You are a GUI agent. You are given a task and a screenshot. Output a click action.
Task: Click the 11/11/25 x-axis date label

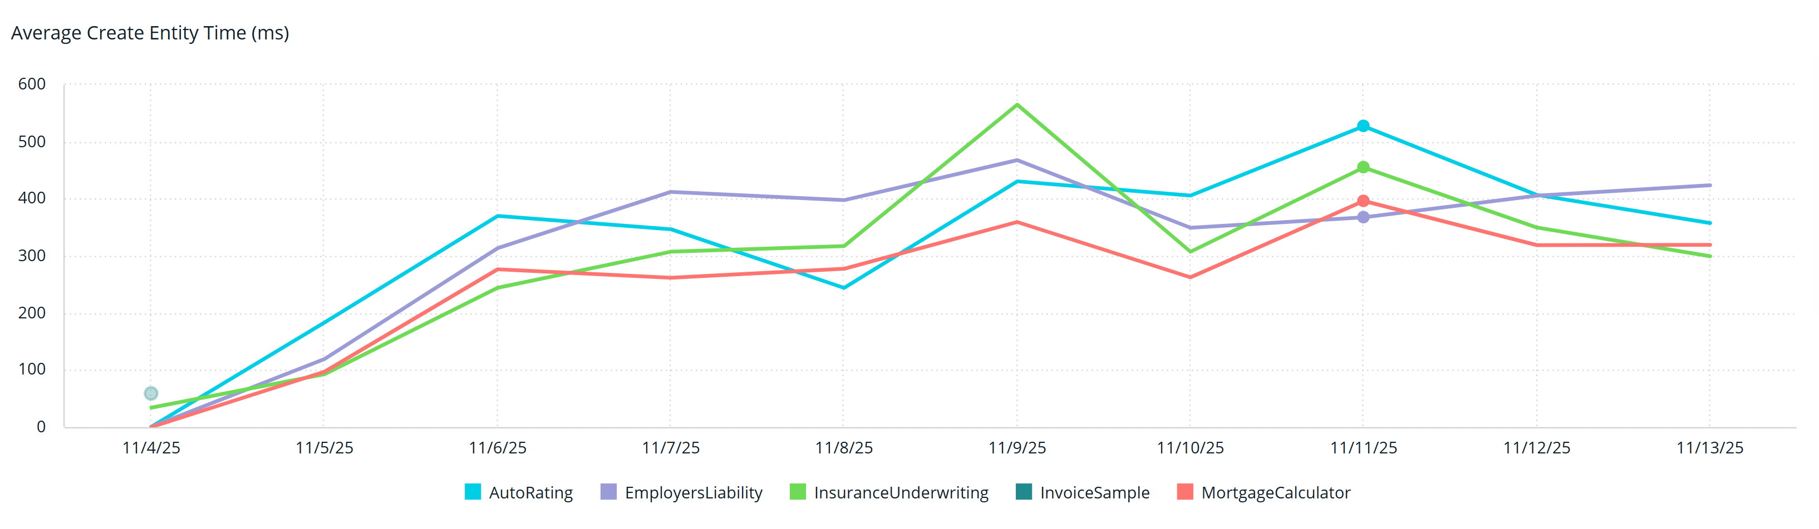[x=1363, y=448]
